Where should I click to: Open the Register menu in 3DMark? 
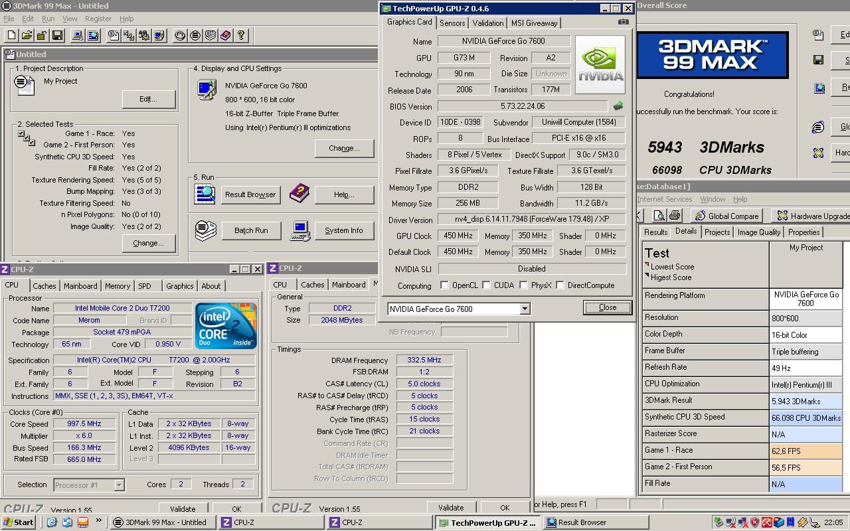point(98,19)
